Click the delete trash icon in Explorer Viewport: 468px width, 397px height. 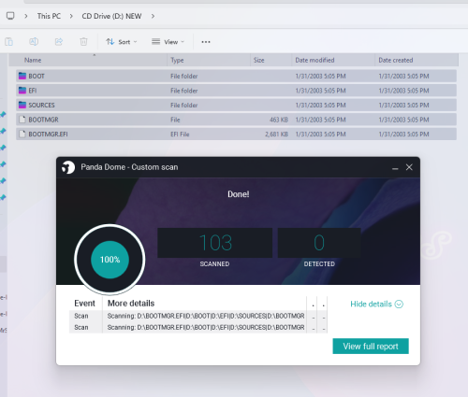point(83,41)
